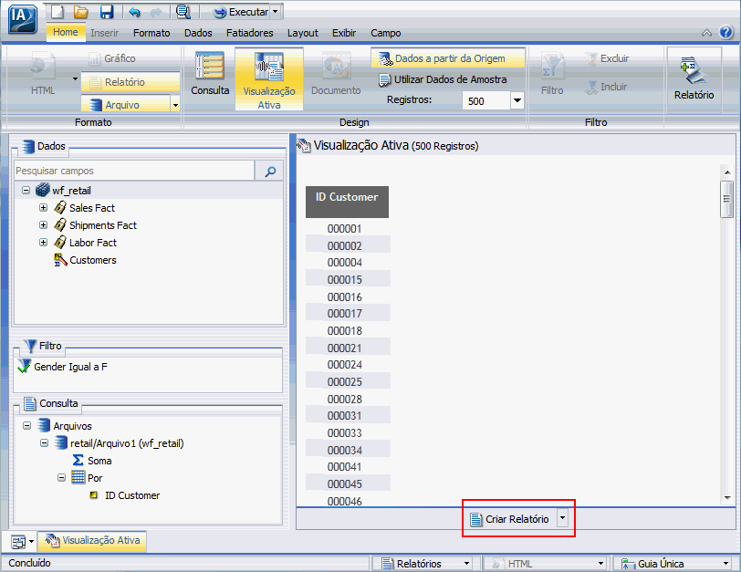The height and width of the screenshot is (572, 741).
Task: Open the Layout ribbon tab
Action: pyautogui.click(x=302, y=33)
